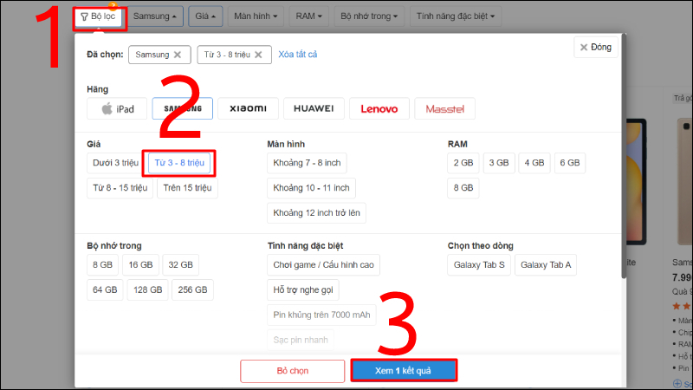Choose Khoảng 12 inch trở lên

[x=316, y=213]
